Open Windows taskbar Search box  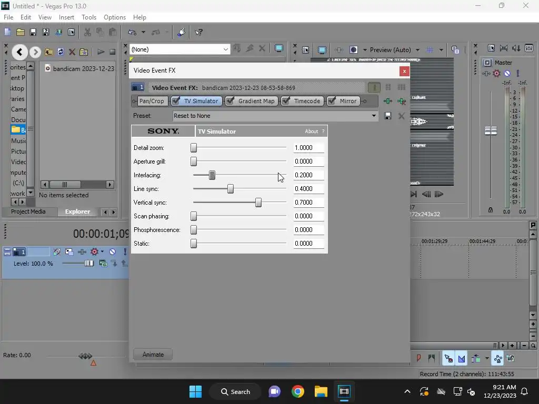[235, 391]
